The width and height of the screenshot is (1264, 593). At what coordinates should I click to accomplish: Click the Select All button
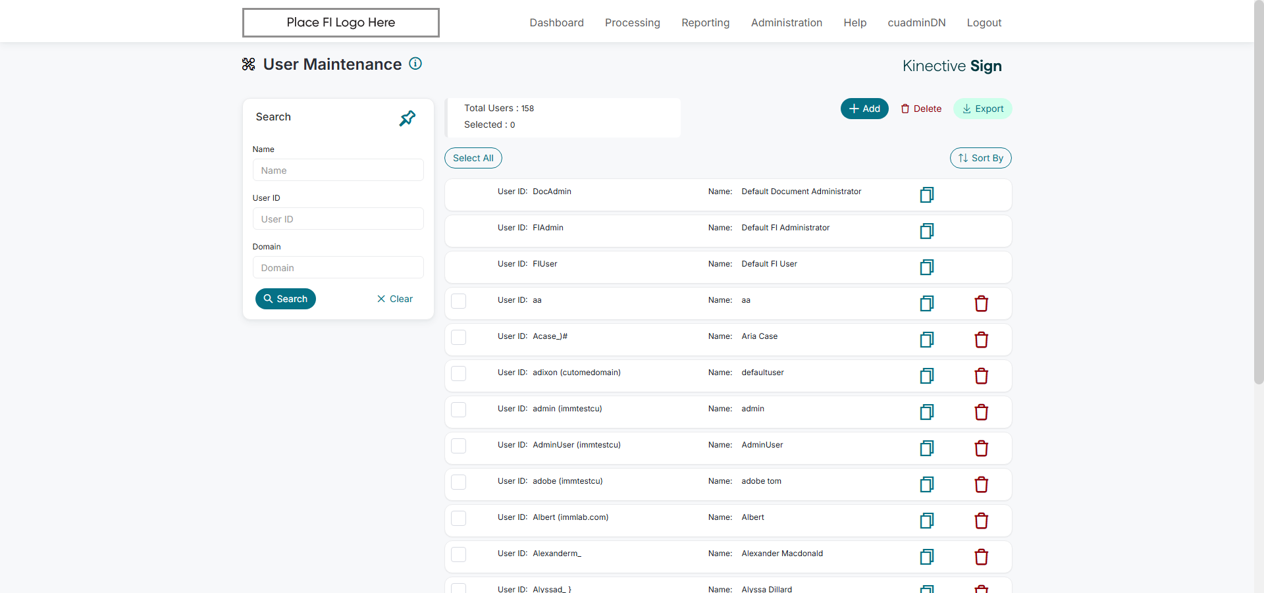[473, 158]
